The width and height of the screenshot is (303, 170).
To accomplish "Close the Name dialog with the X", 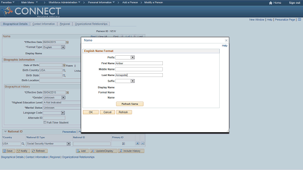I will [x=226, y=40].
